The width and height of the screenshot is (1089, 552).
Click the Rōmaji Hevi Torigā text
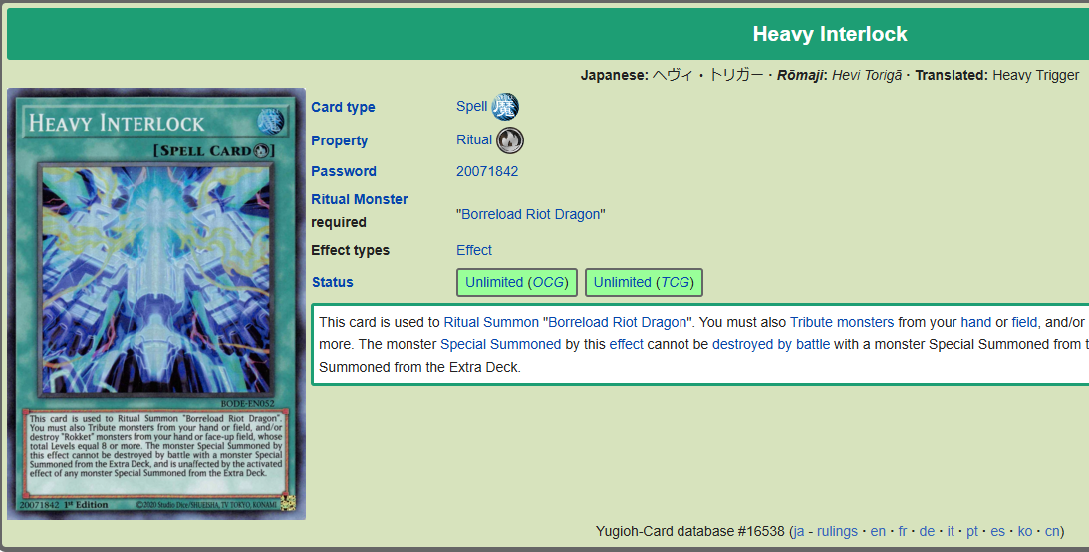click(x=839, y=75)
